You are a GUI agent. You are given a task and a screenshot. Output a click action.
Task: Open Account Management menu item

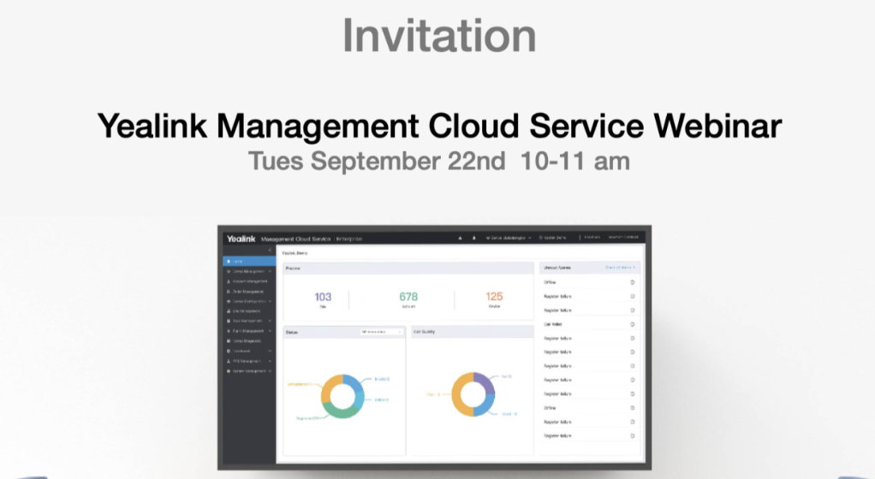point(249,281)
